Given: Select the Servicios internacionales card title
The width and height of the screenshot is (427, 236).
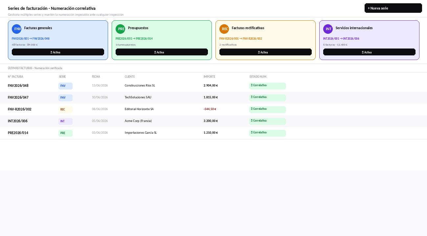Looking at the screenshot, I should 354,28.
